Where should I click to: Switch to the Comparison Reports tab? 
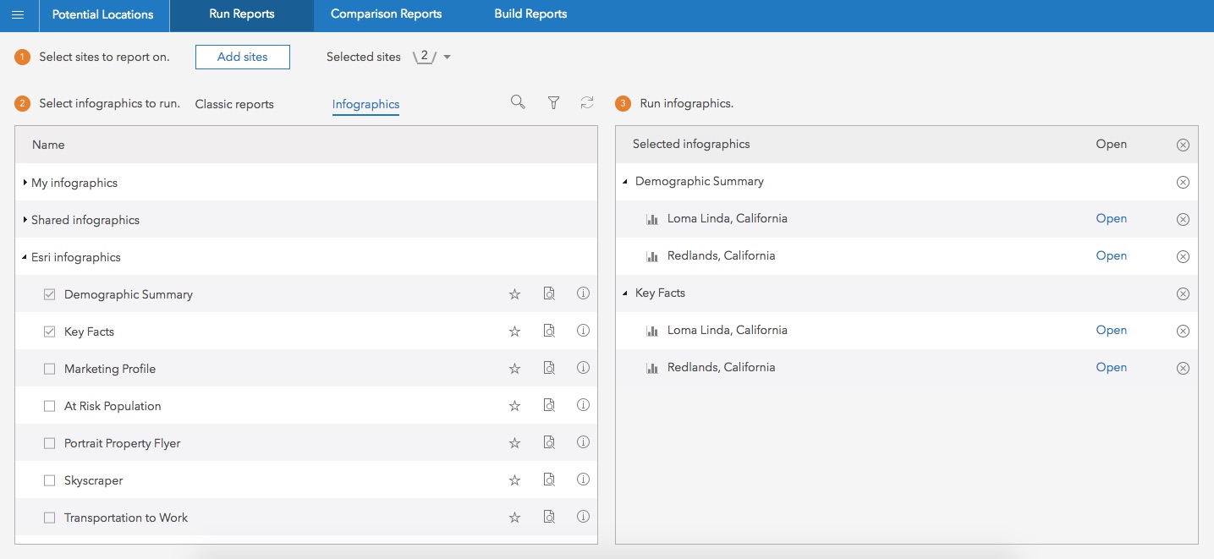tap(386, 14)
